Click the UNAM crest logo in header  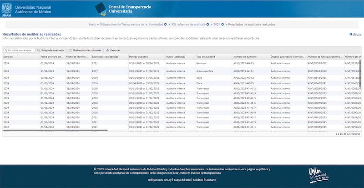[x=7, y=10]
